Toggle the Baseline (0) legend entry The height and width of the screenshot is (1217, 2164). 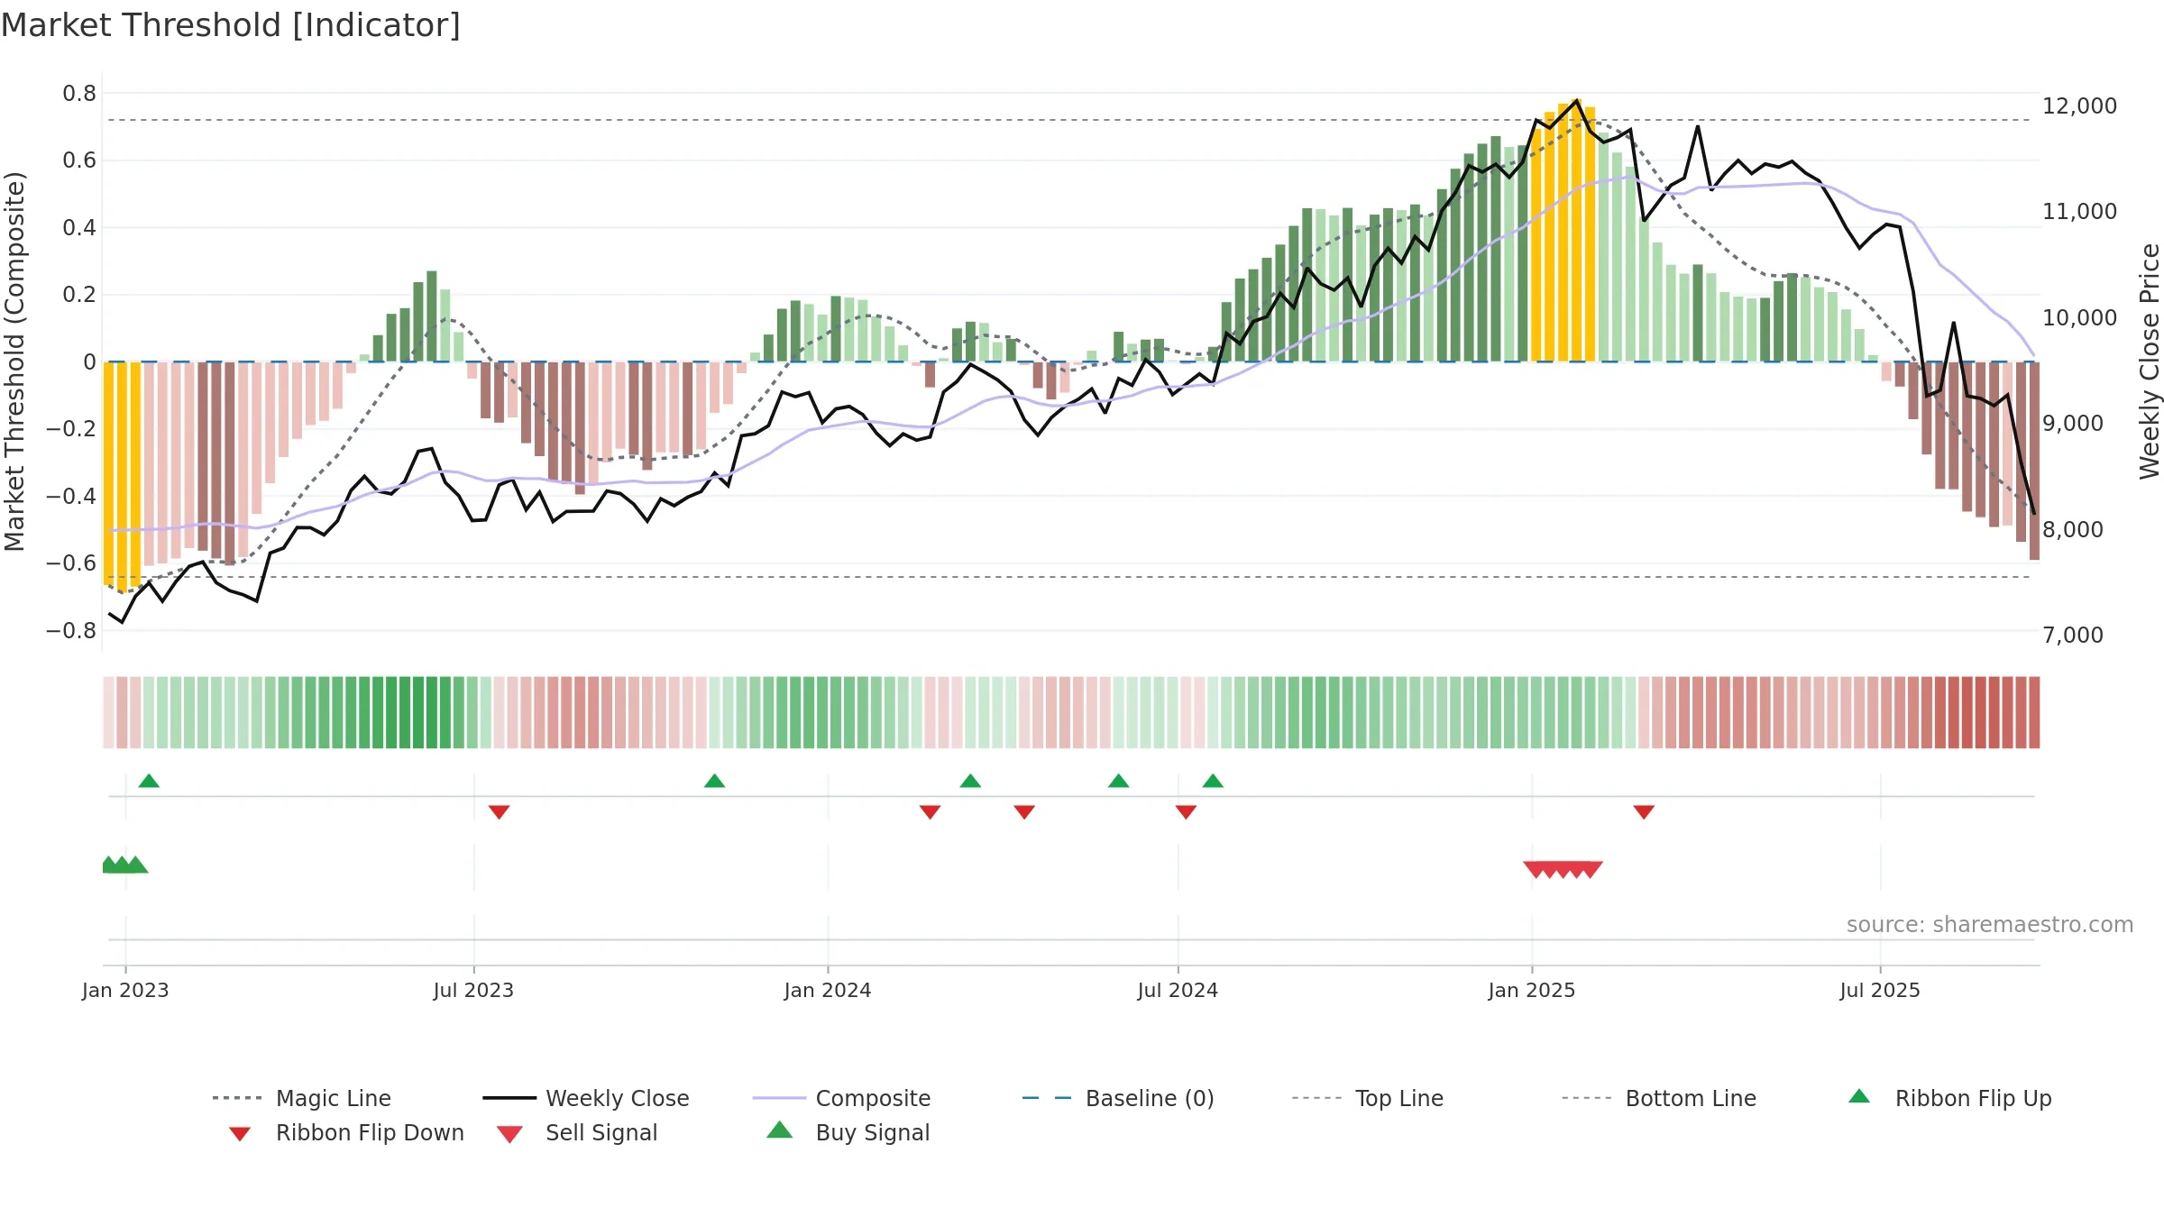pyautogui.click(x=1118, y=1098)
